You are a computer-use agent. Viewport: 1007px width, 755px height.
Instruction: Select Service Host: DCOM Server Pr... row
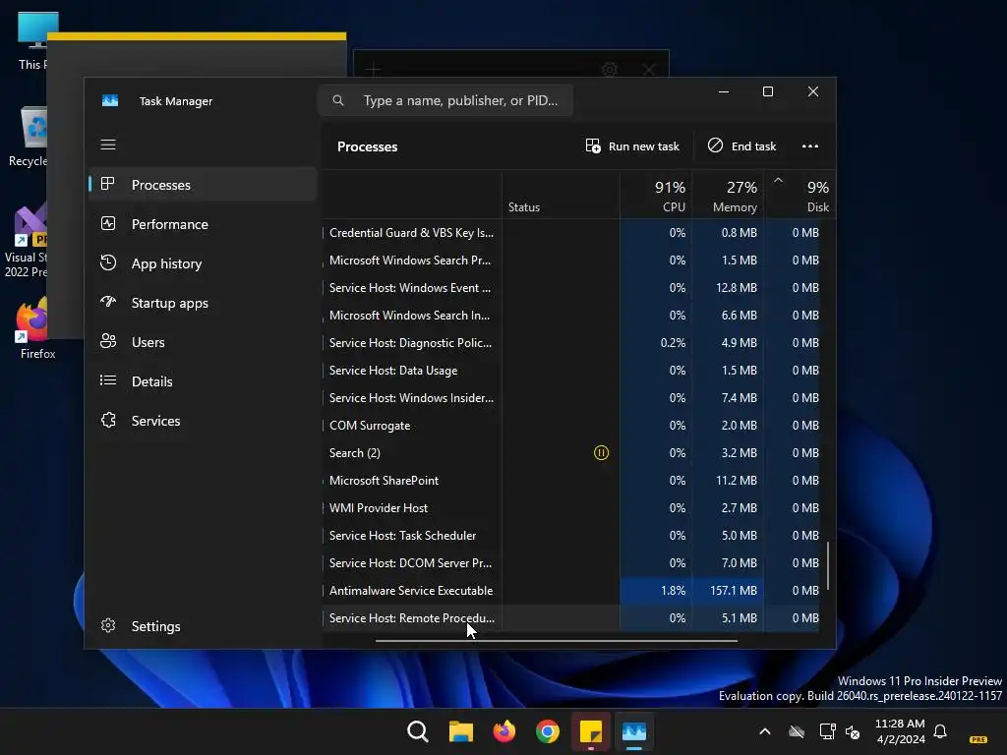570,563
